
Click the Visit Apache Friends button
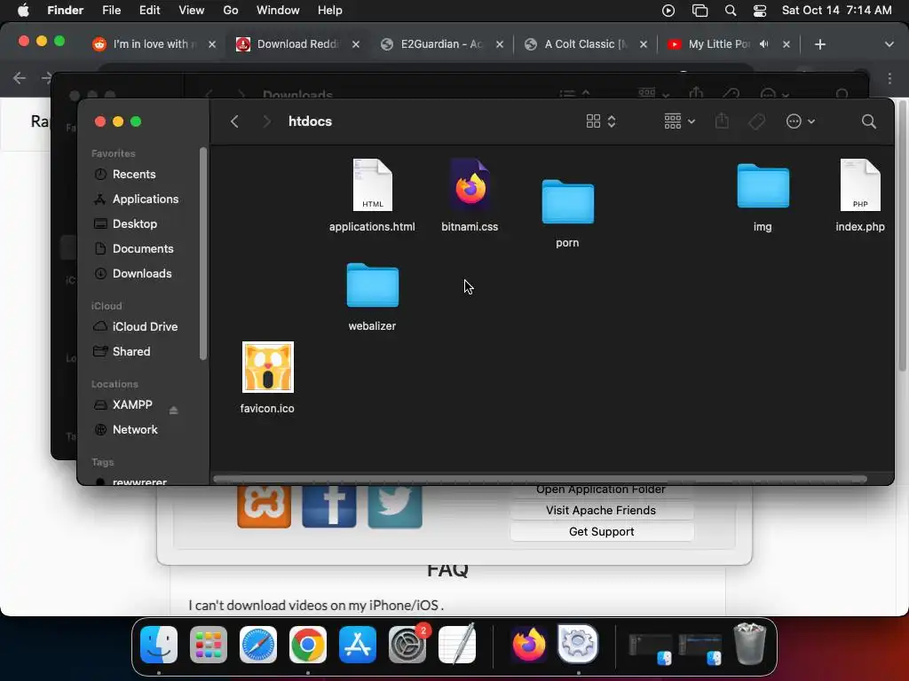pos(601,510)
